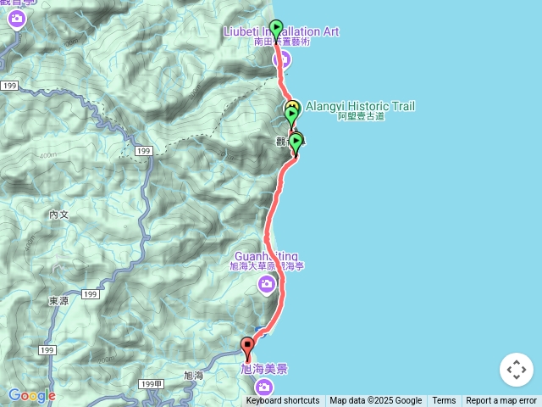
Task: Click the 旭海美景 place label
Action: tap(264, 369)
